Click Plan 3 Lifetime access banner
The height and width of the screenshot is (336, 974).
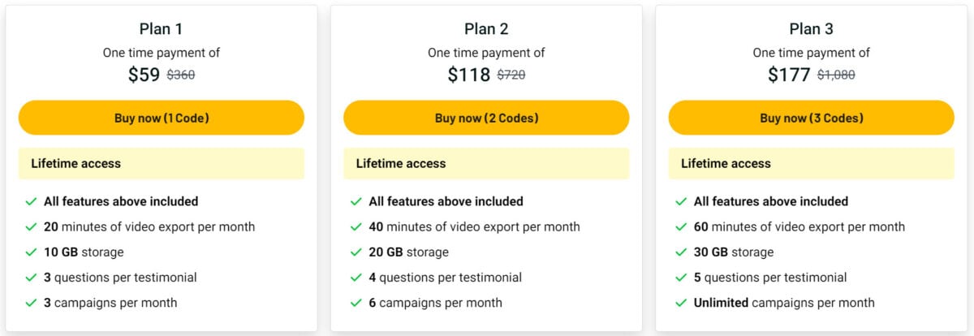pyautogui.click(x=812, y=163)
